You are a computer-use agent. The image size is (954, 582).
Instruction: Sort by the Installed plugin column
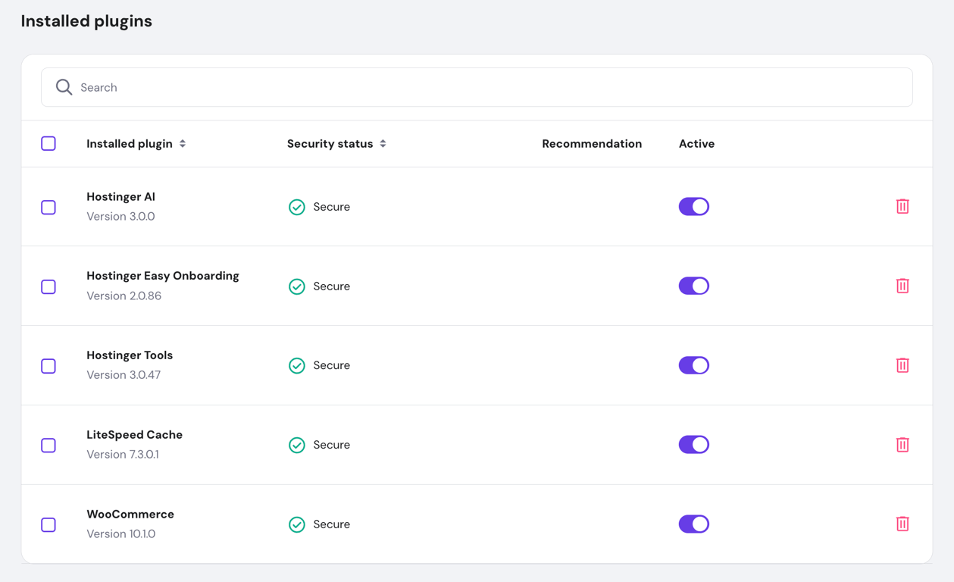click(x=136, y=143)
